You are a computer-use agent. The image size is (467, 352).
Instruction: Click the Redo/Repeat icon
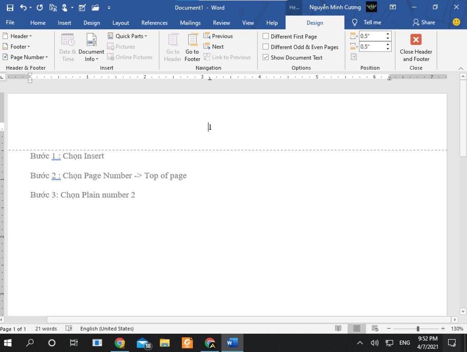tap(40, 7)
